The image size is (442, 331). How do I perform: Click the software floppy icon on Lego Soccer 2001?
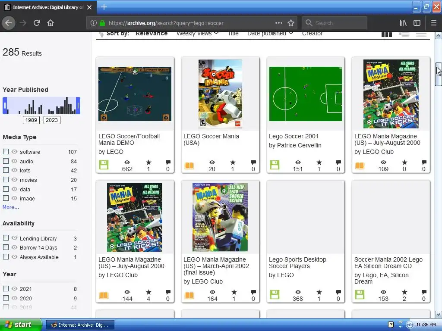[275, 165]
